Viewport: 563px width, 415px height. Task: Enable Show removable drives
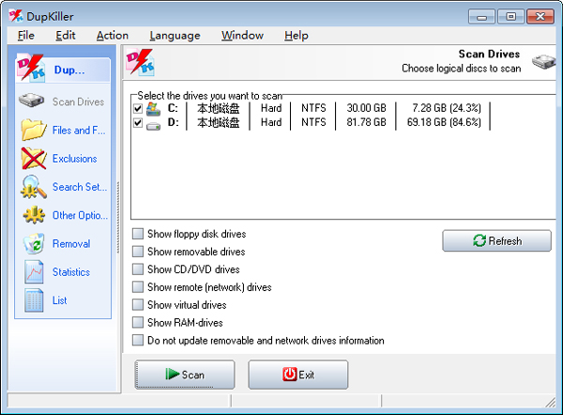138,251
